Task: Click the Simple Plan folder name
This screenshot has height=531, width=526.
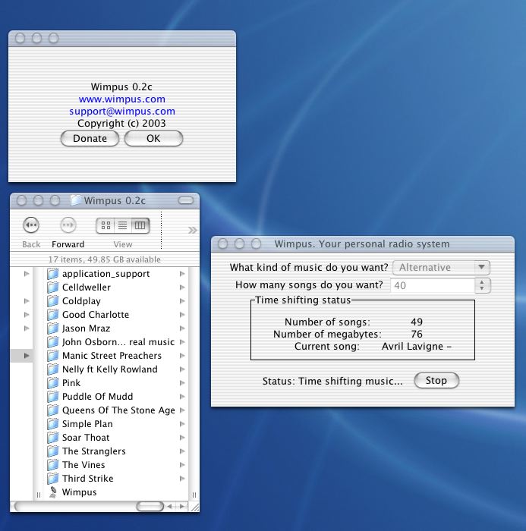Action: (x=87, y=423)
